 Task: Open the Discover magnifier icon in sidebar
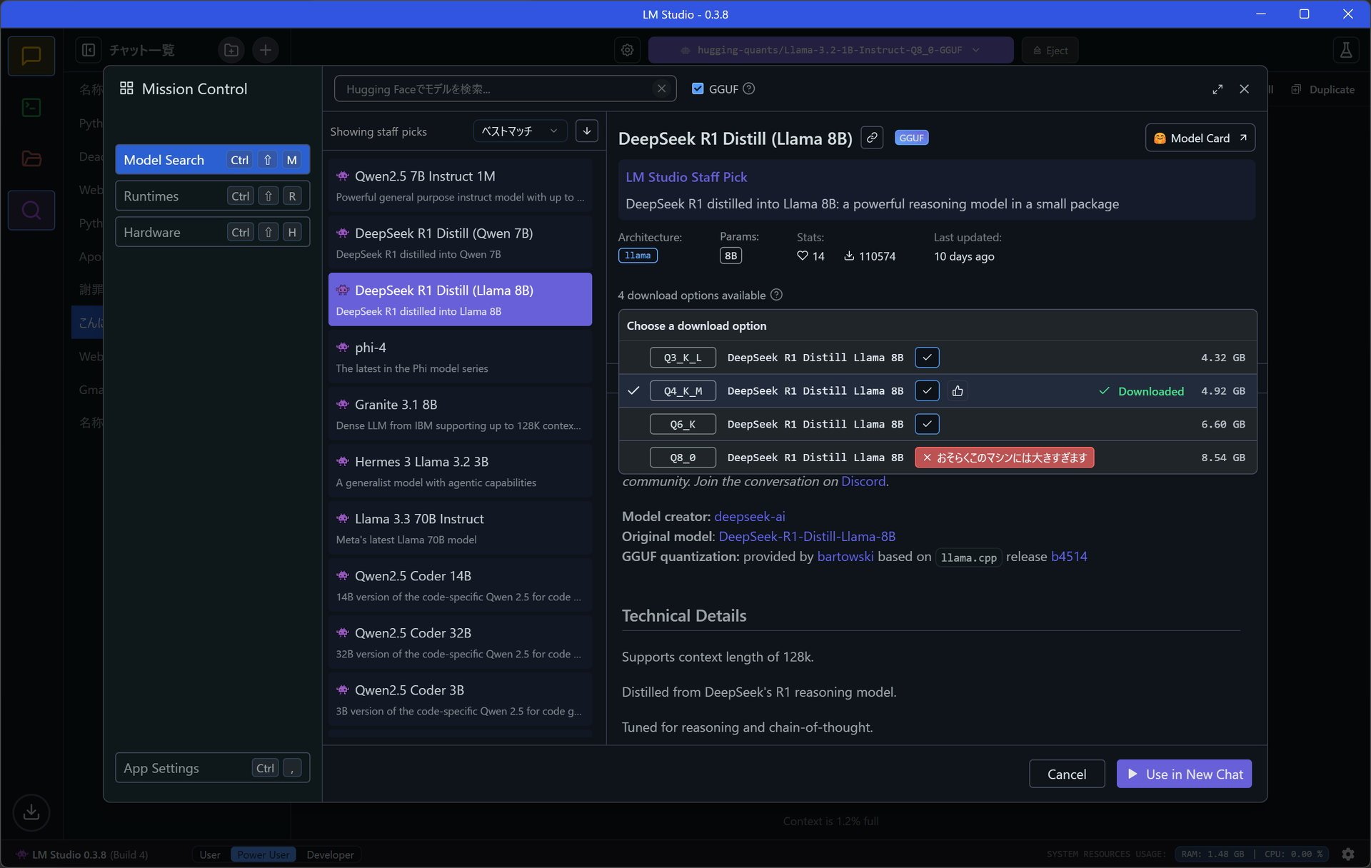(x=31, y=211)
